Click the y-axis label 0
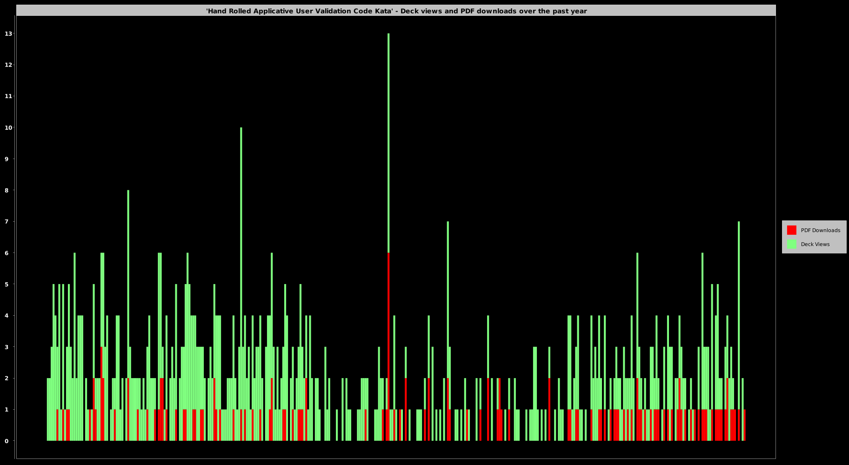The height and width of the screenshot is (465, 849). pyautogui.click(x=7, y=441)
